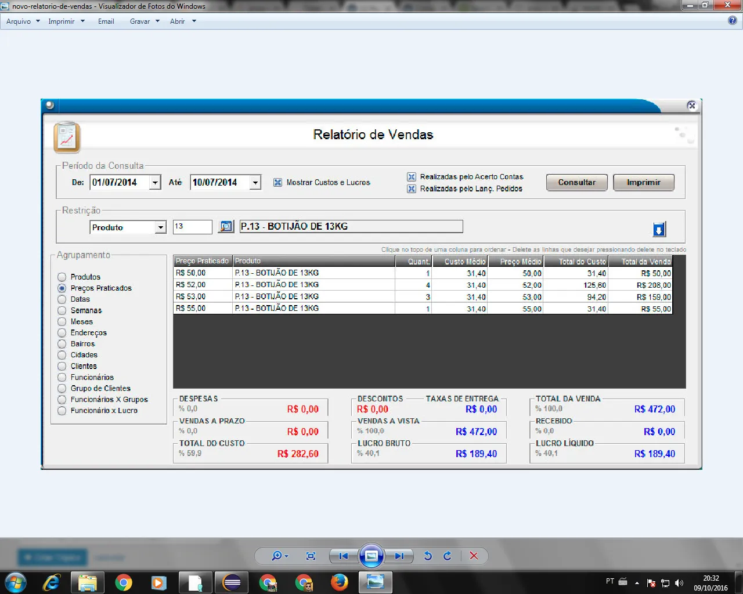Open the Produto restriction combo box
Screen dimensions: 743x594
[x=128, y=227]
